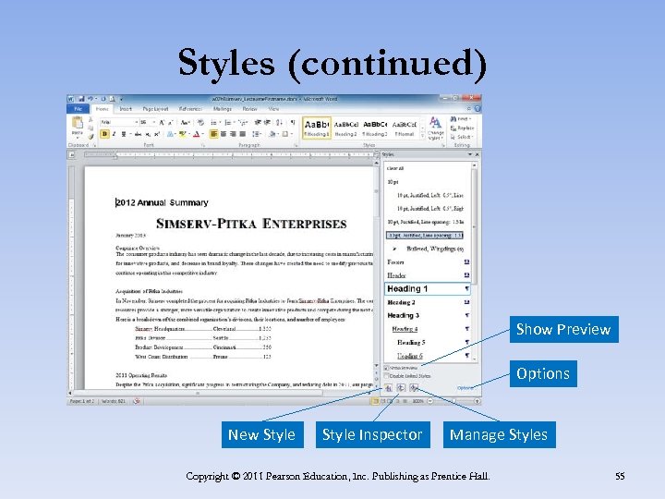665x499 pixels.
Task: Click the Sort icon in Paragraph group
Action: 279,123
